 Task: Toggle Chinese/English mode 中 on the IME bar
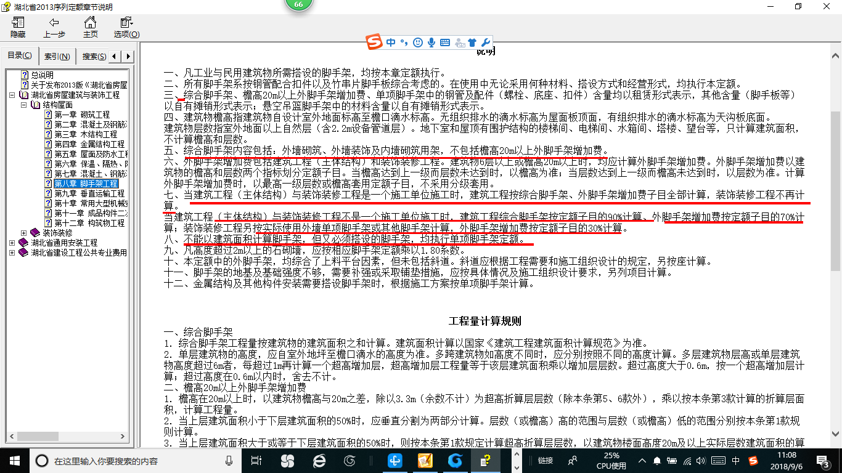pyautogui.click(x=392, y=42)
